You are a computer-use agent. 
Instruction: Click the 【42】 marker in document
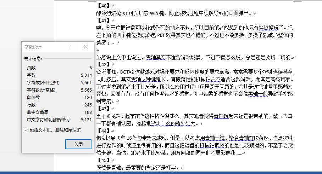pyautogui.click(x=104, y=64)
